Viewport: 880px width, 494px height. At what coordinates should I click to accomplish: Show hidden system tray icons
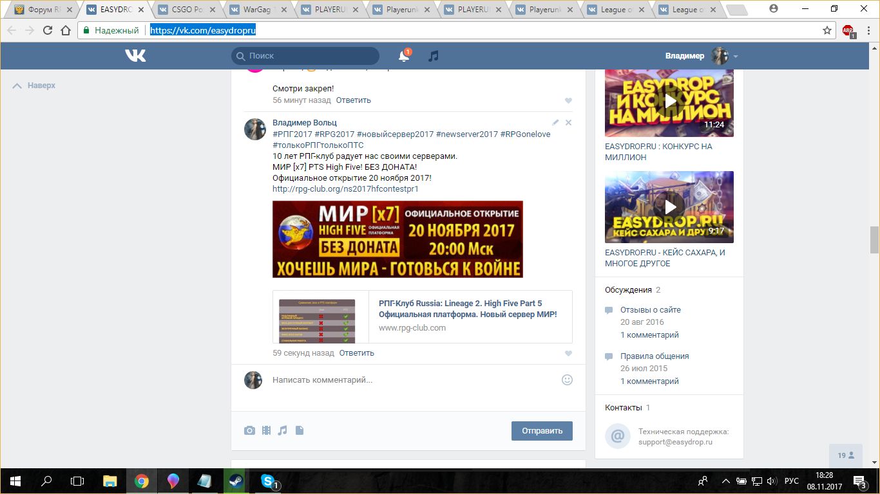[726, 480]
